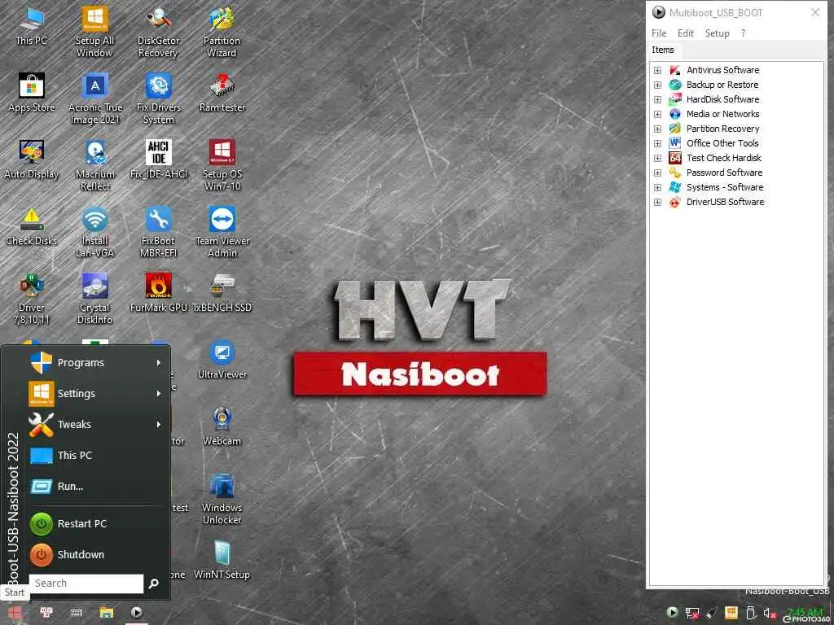
Task: Launch Acronis True Image 2021
Action: coord(95,98)
